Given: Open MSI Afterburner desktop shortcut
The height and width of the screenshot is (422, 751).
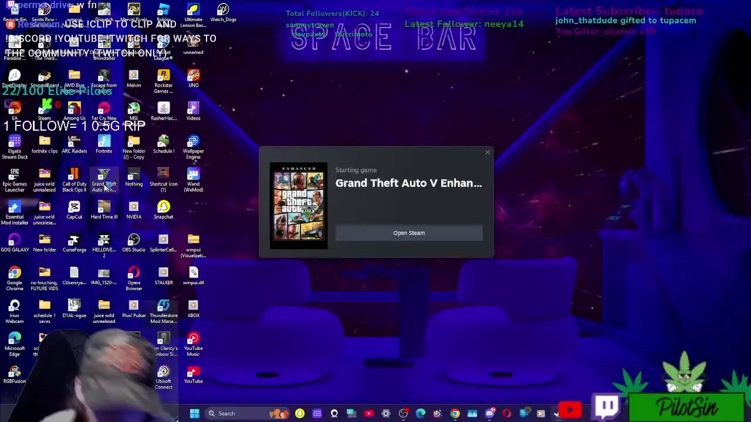Looking at the screenshot, I should 134,114.
